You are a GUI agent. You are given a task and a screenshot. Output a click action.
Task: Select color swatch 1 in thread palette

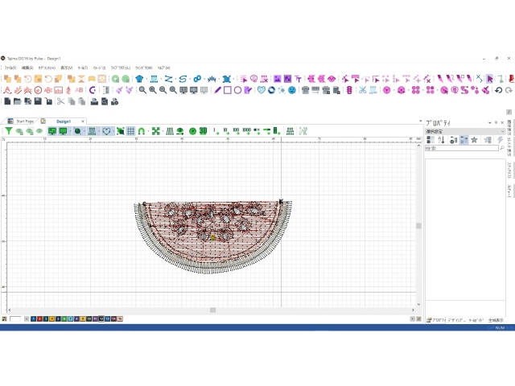34,318
